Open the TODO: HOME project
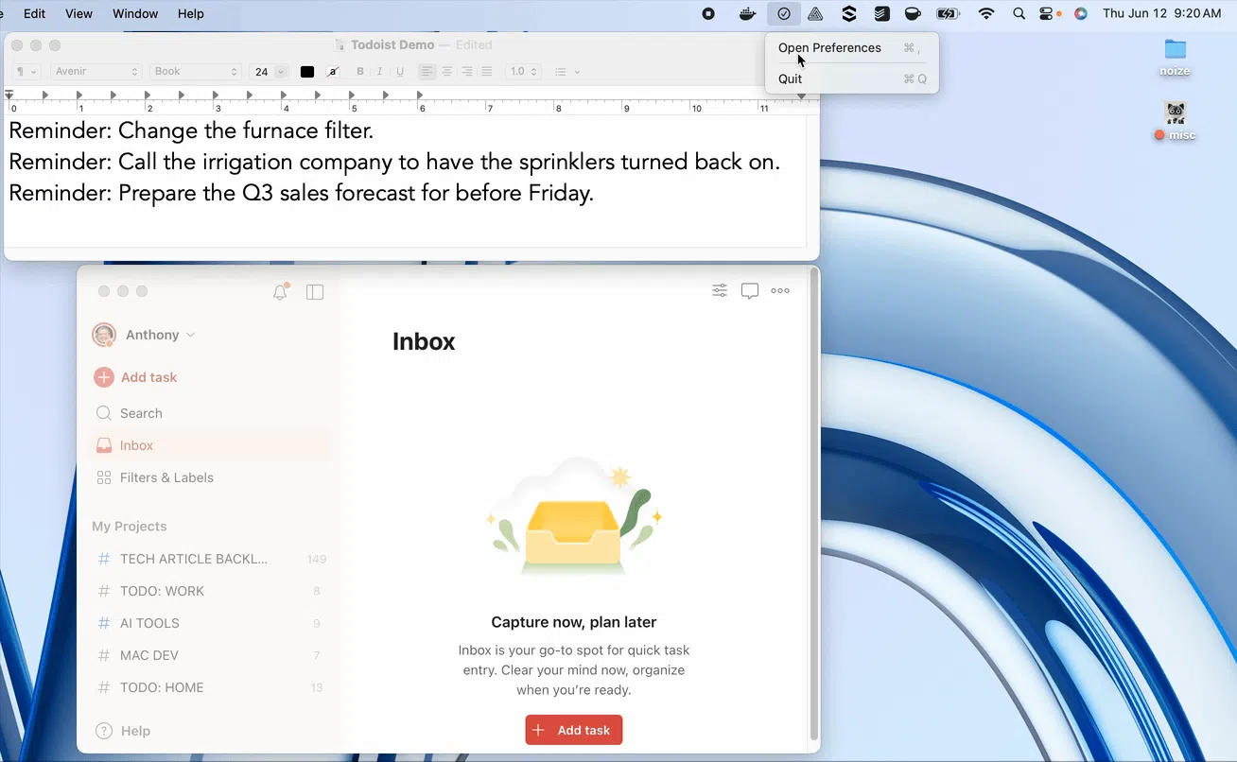 point(210,687)
